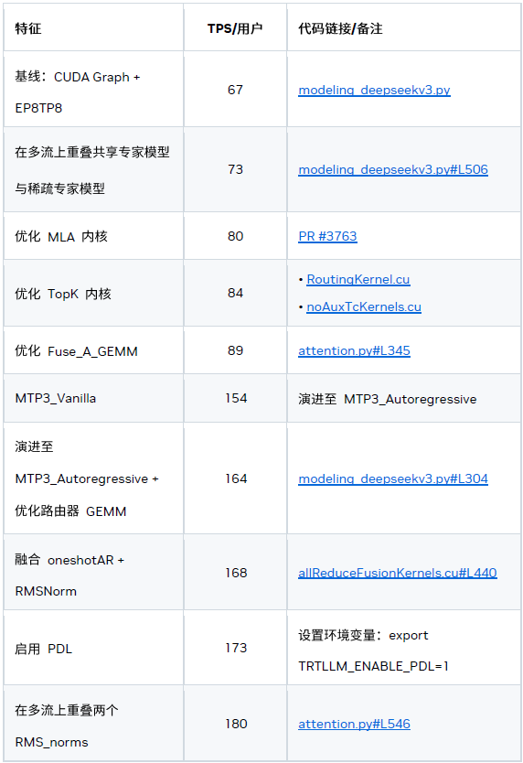Click the TRTLLM_ENABLE_PDL=1 note text

pyautogui.click(x=373, y=666)
